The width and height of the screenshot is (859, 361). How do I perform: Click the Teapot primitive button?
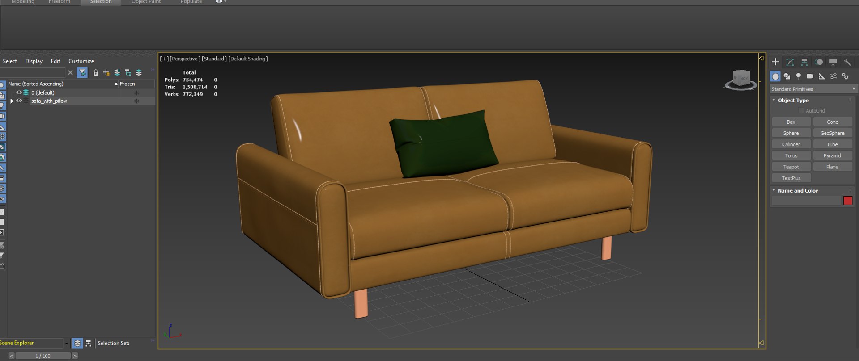tap(791, 167)
